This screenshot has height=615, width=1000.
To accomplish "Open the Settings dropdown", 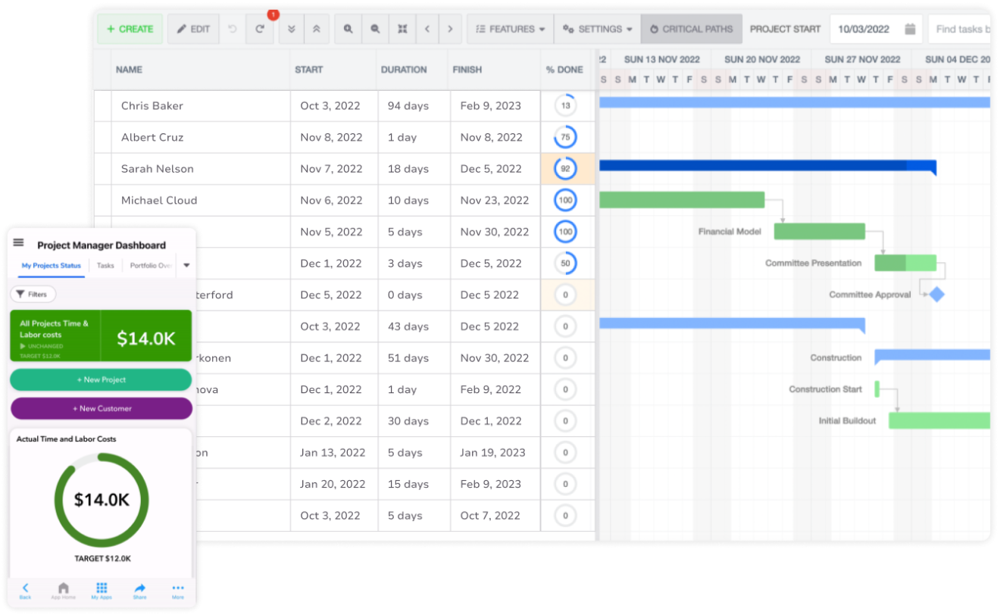I will click(x=597, y=29).
